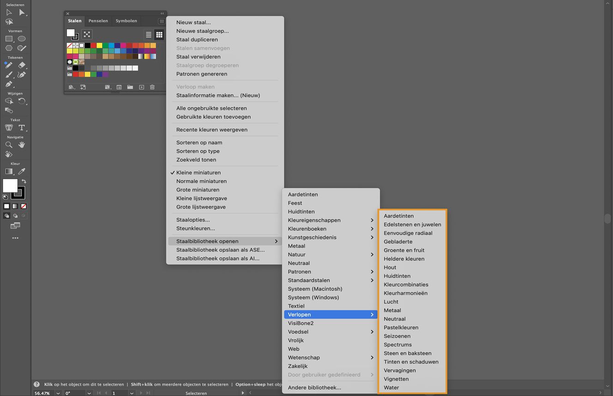The image size is (613, 396).
Task: Collapse the Swatches panel with double-chevron
Action: tap(162, 13)
